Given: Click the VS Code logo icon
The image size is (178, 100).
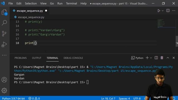Looking at the screenshot, I should pos(3,3).
